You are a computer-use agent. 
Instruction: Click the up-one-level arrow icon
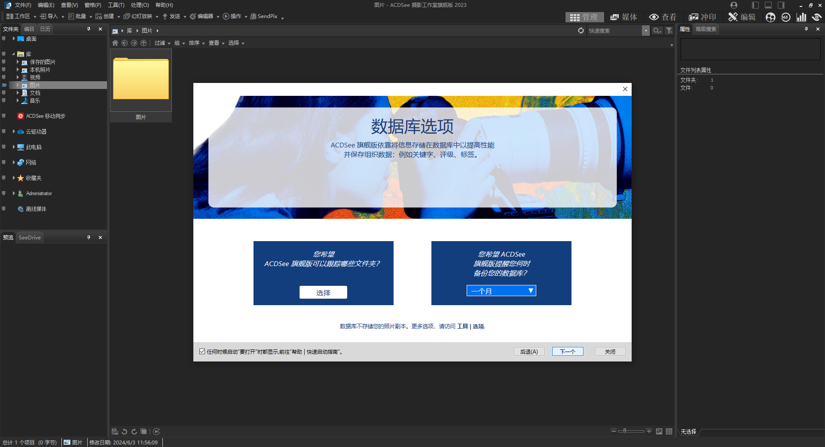click(x=144, y=43)
